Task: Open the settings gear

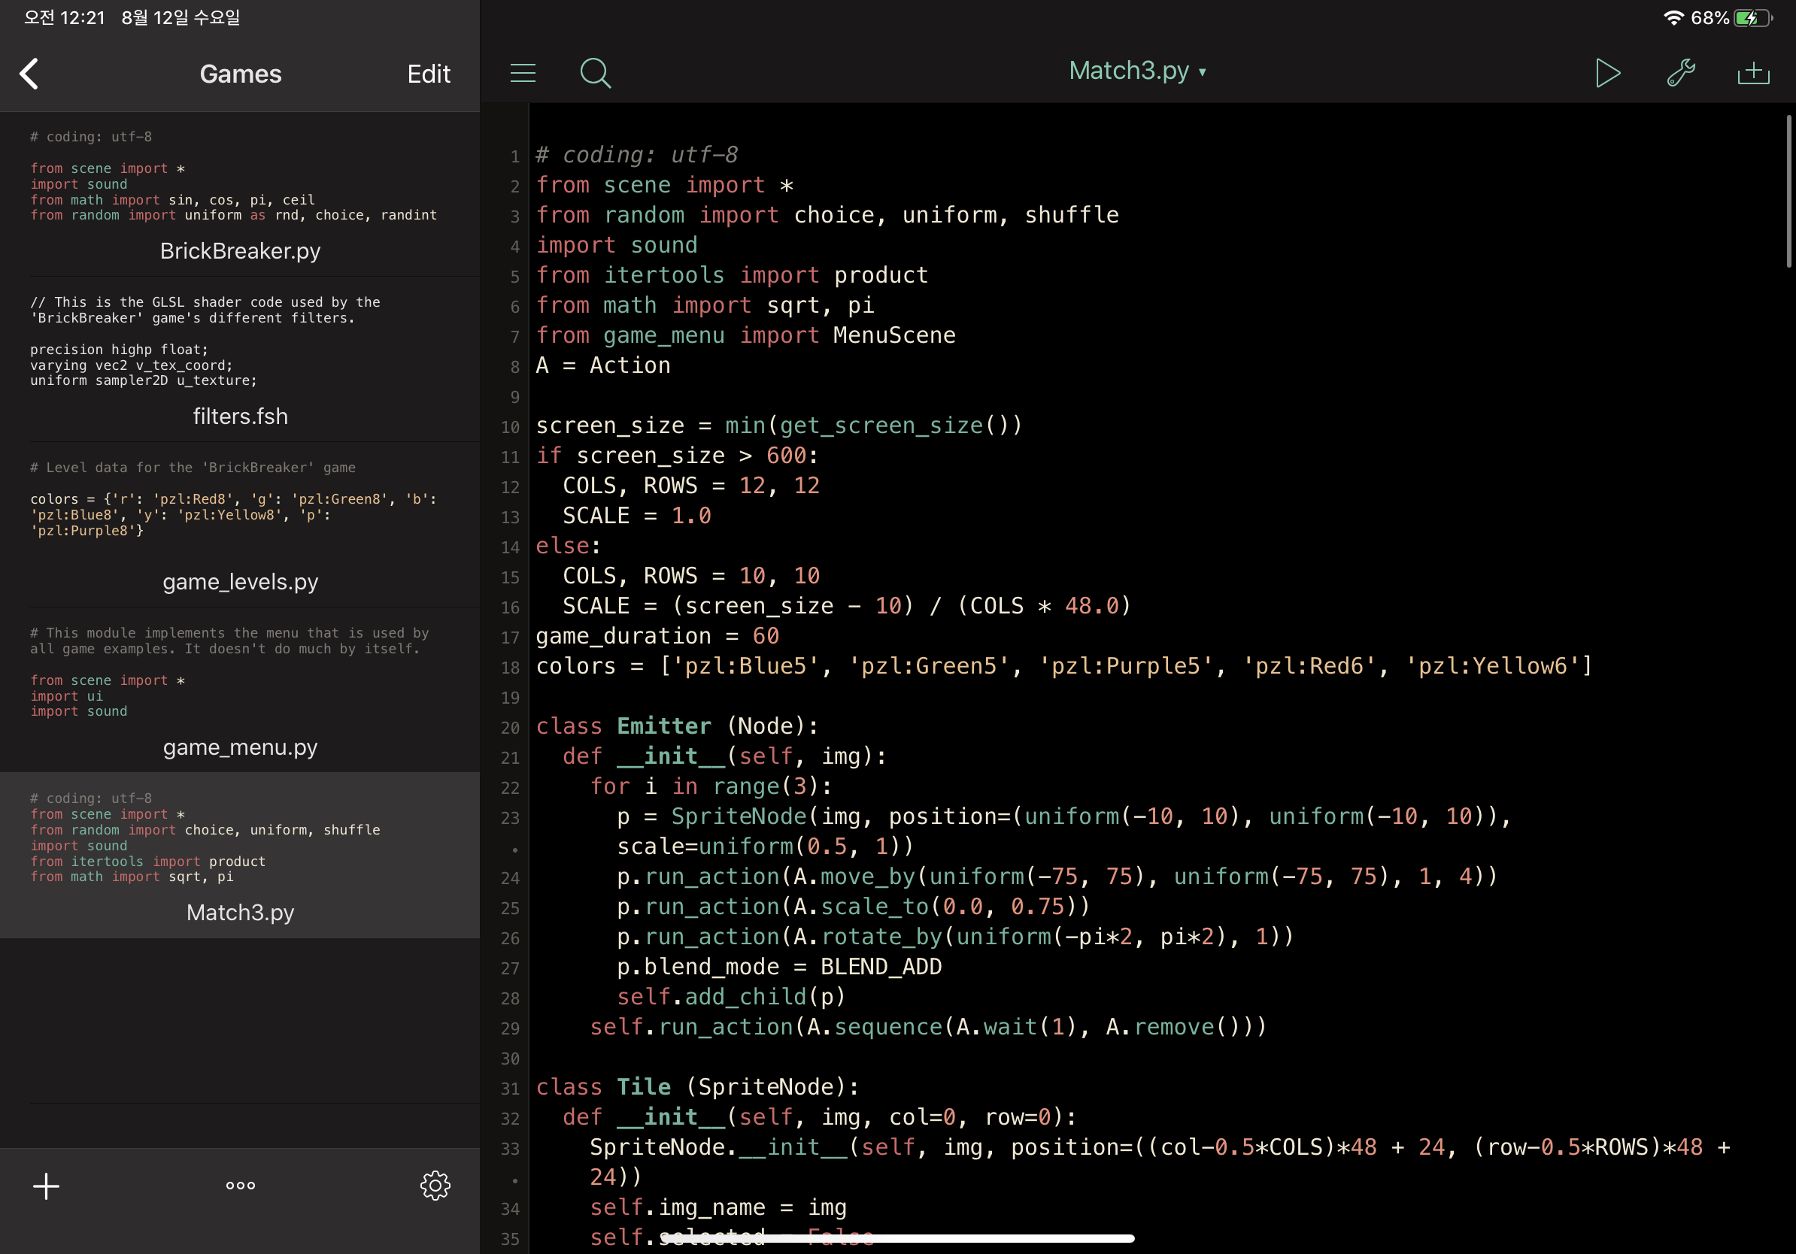Action: click(435, 1185)
